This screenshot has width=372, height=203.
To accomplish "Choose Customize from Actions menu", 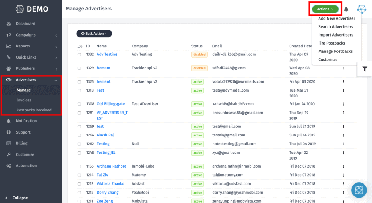I will [x=328, y=60].
